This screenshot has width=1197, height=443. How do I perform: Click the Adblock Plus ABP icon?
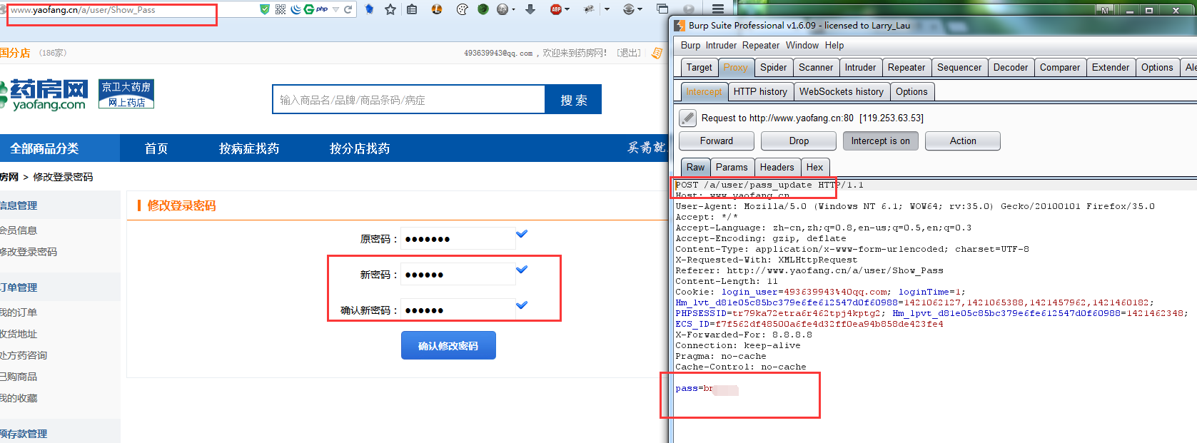556,9
